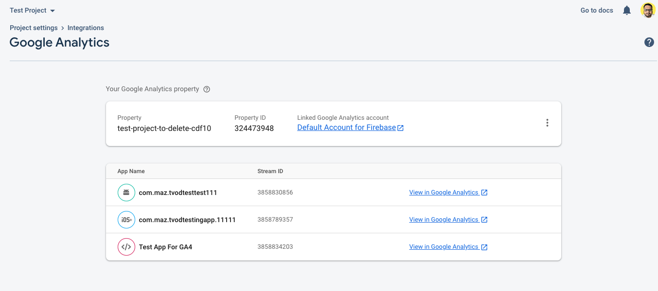Screen dimensions: 658x291
Task: Select property name test-project-to-delete-cdf10
Action: (164, 129)
